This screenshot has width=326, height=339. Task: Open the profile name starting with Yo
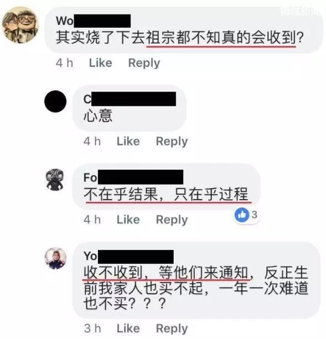pyautogui.click(x=129, y=257)
